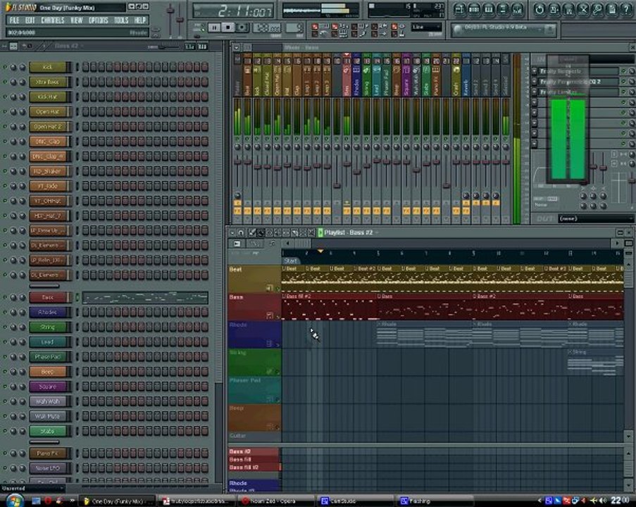
Task: Toggle first step of Kick step sequencer
Action: pyautogui.click(x=86, y=67)
